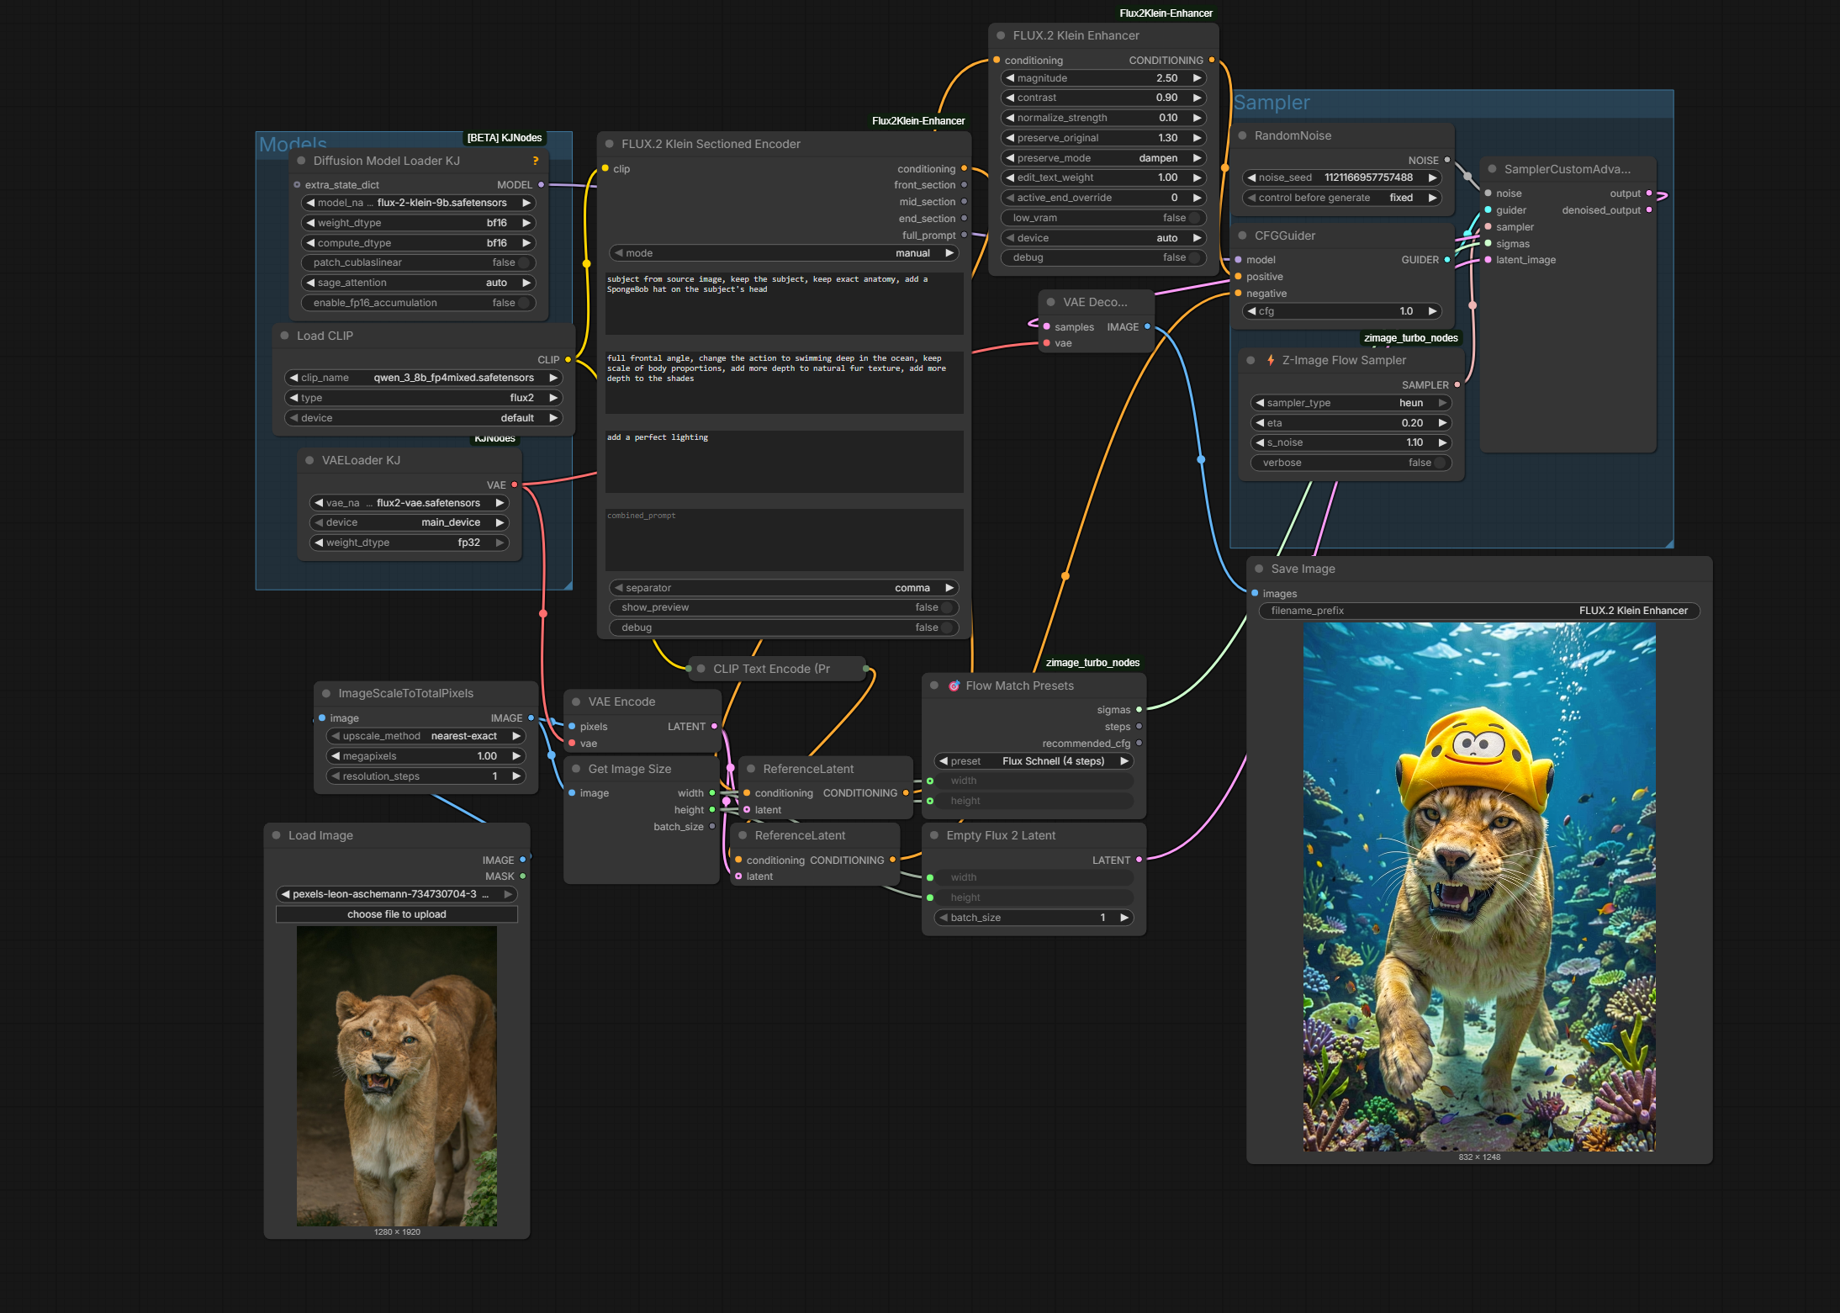The width and height of the screenshot is (1840, 1313).
Task: Collapse the Flow Match Presets node dot
Action: click(x=934, y=686)
